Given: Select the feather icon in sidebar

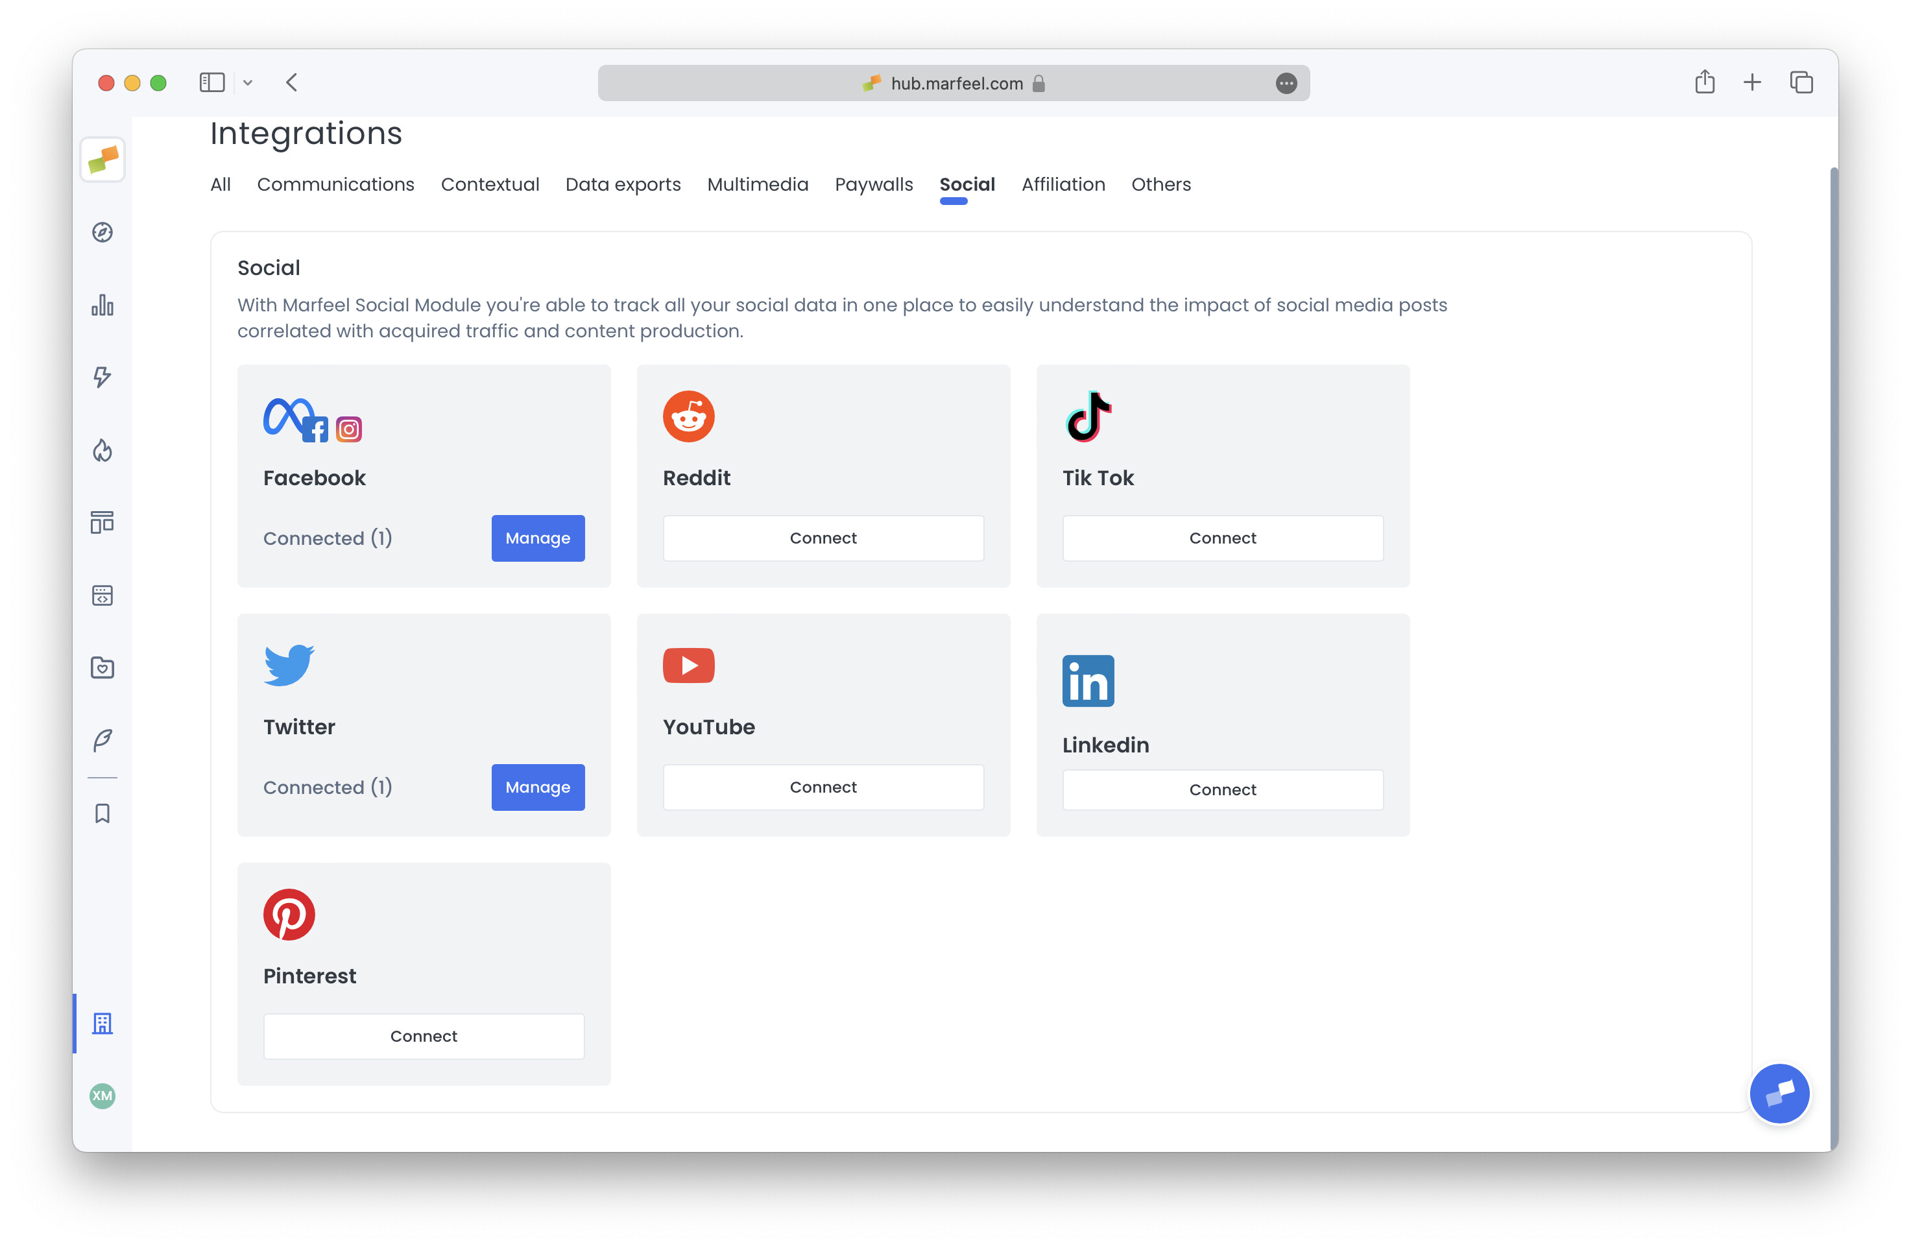Looking at the screenshot, I should point(102,739).
